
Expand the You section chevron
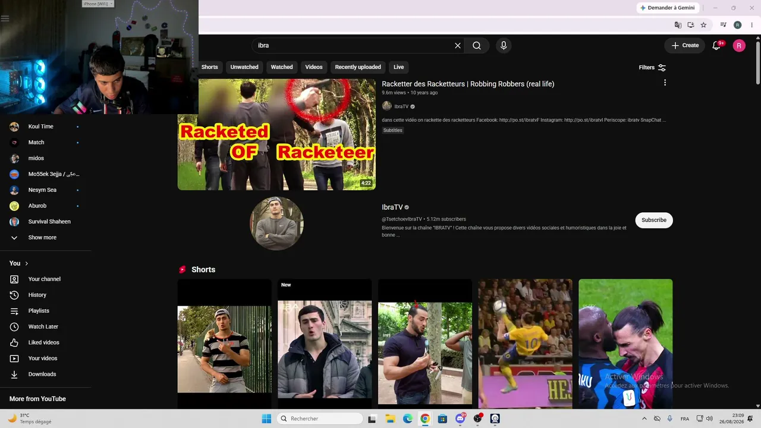point(26,263)
